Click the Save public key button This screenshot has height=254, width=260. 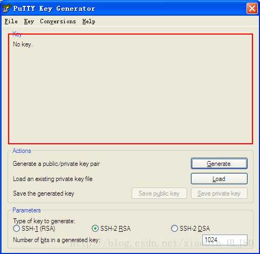159,193
